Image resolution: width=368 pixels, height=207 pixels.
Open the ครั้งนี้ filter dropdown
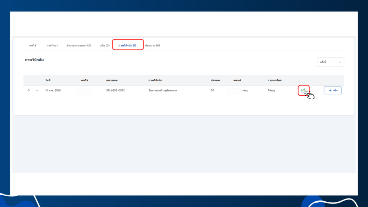point(330,62)
